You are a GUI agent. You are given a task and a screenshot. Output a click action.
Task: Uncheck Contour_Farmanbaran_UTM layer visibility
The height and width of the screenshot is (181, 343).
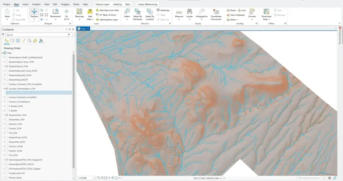[x=7, y=89]
